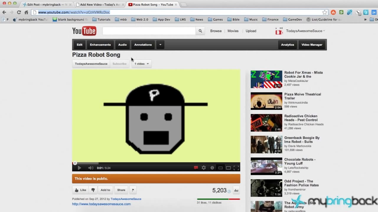The image size is (378, 212).
Task: Go back with the browser back arrow
Action: (x=4, y=12)
